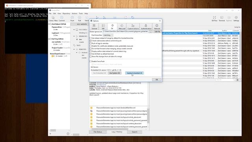Click the browse '...' button for ignore list

(x=150, y=32)
